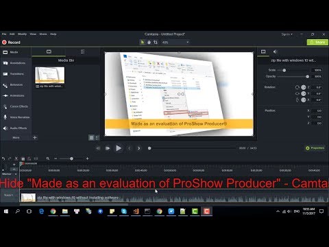Jump to previous clip or marker
This screenshot has width=329, height=247.
point(130,148)
